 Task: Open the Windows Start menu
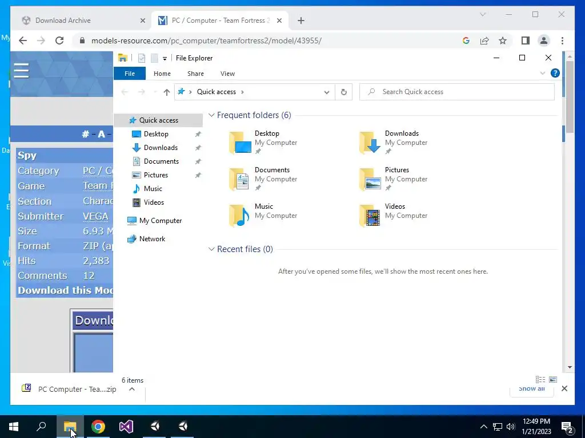point(14,427)
